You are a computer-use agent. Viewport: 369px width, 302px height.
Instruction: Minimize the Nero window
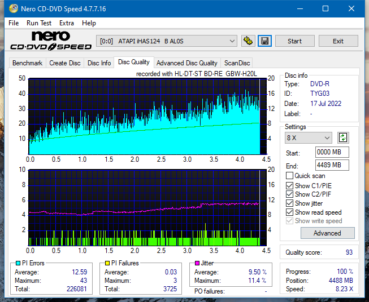click(x=300, y=8)
